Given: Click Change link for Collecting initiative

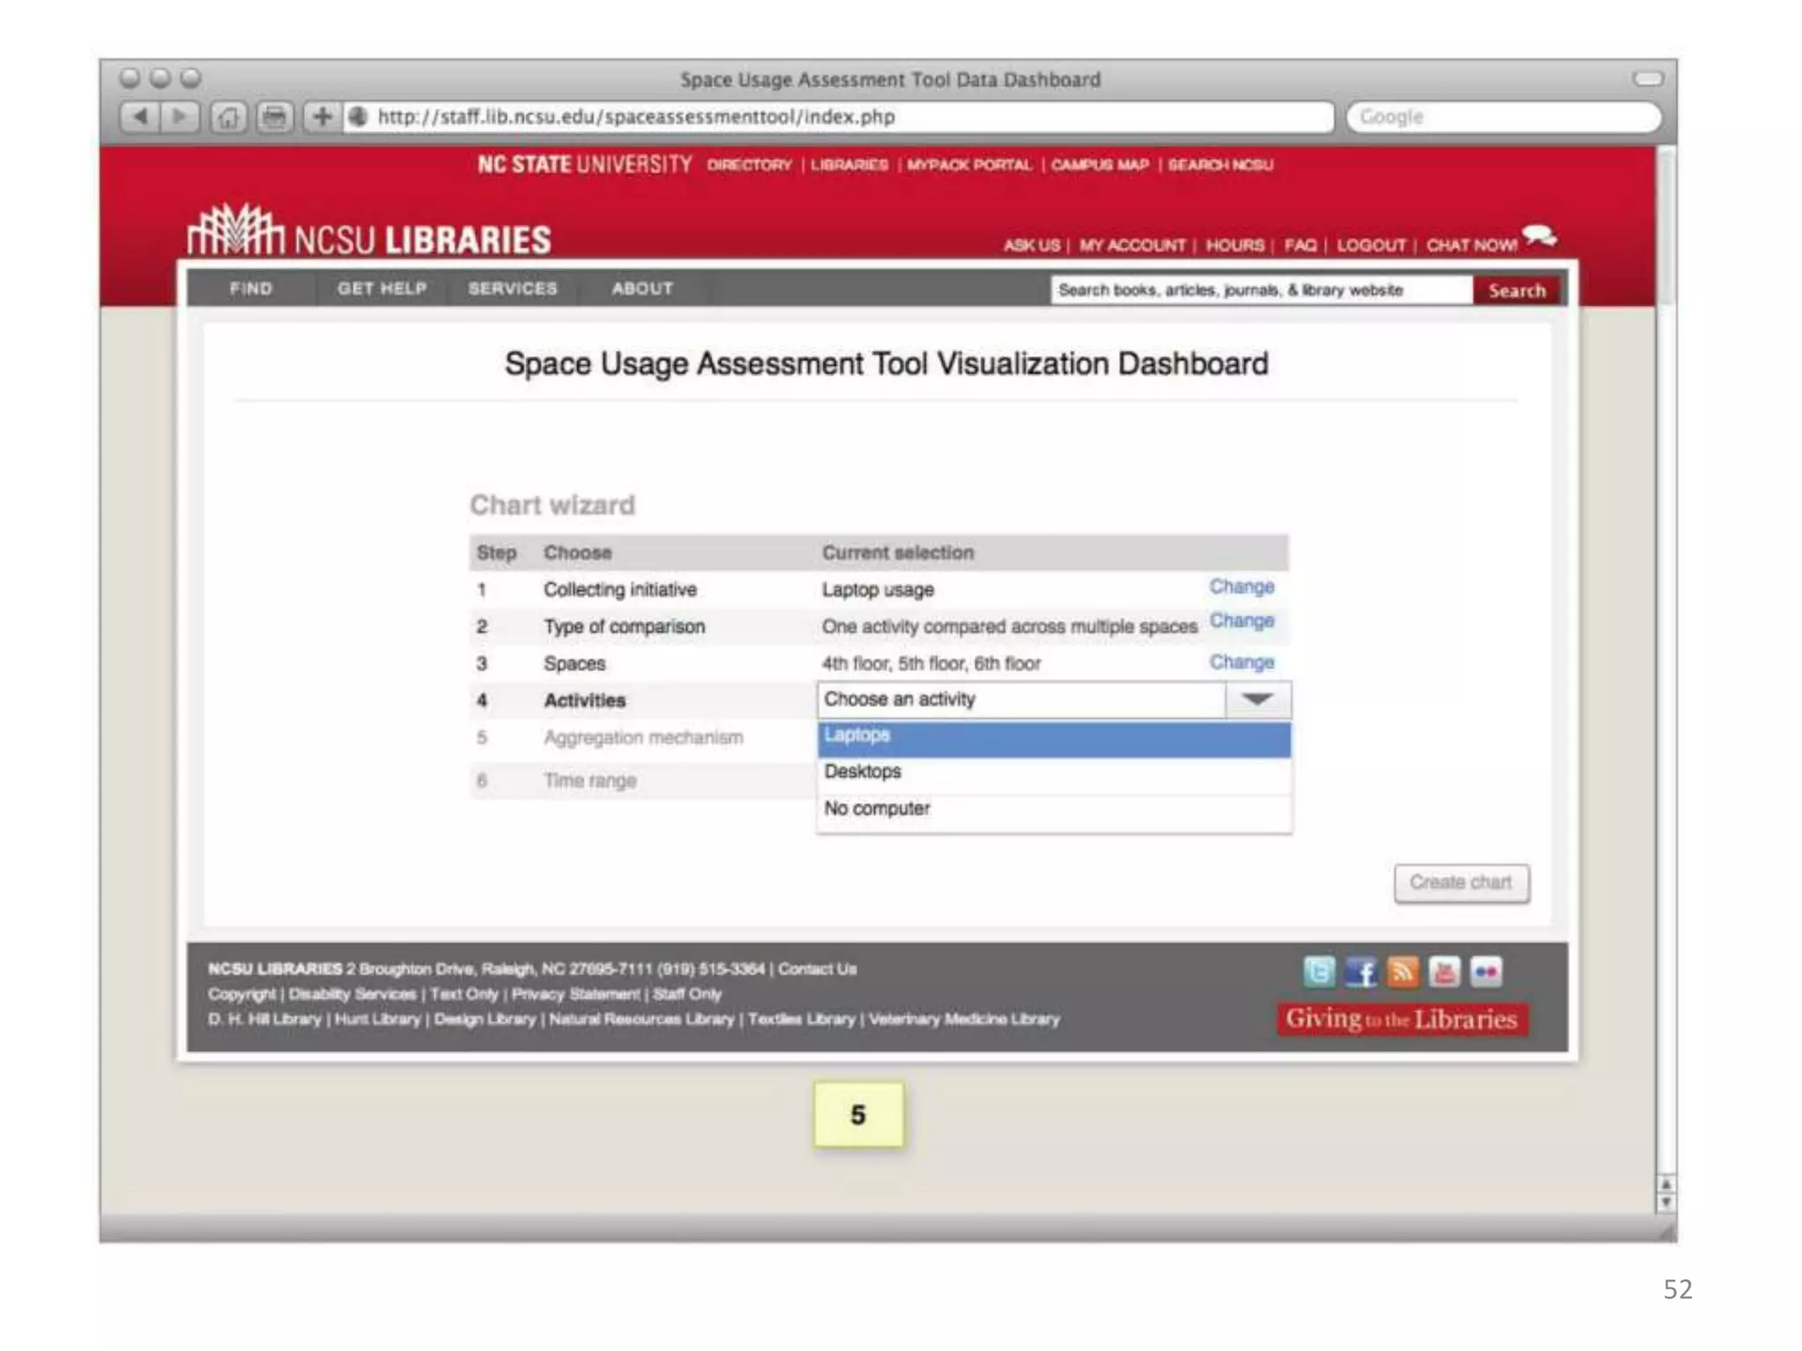Looking at the screenshot, I should (x=1241, y=587).
